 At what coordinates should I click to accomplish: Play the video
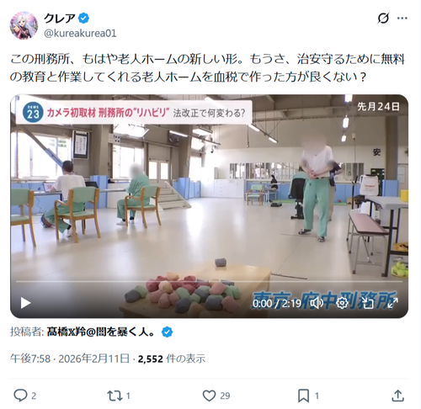pos(25,303)
